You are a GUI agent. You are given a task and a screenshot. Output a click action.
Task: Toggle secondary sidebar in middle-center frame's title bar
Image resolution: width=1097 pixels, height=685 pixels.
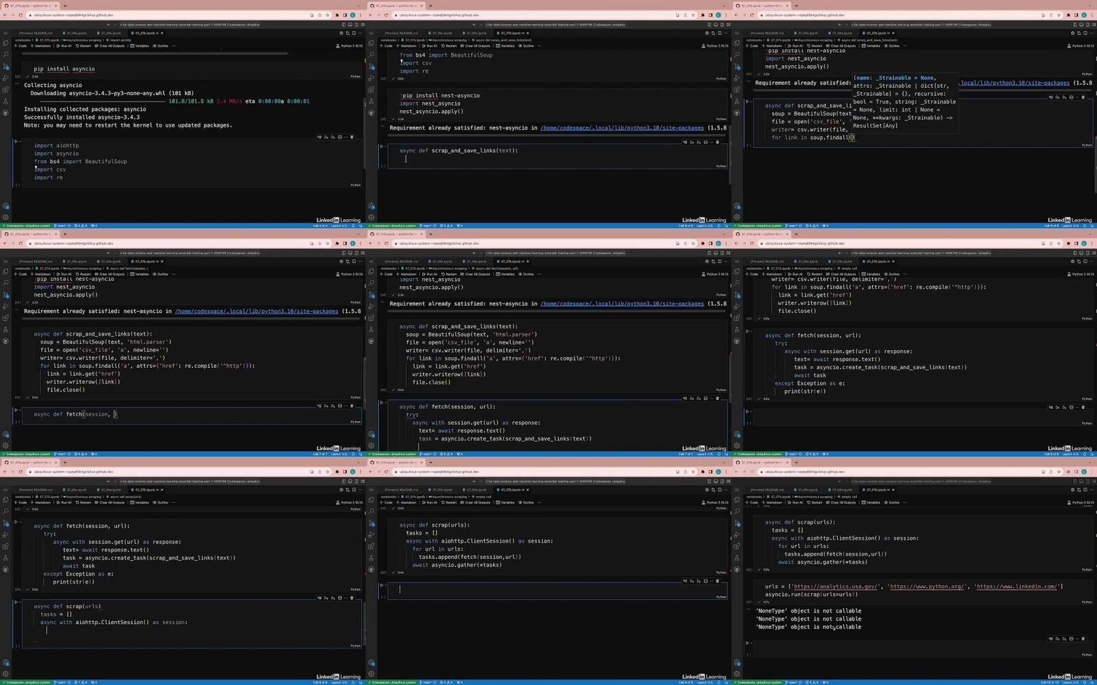(x=721, y=253)
